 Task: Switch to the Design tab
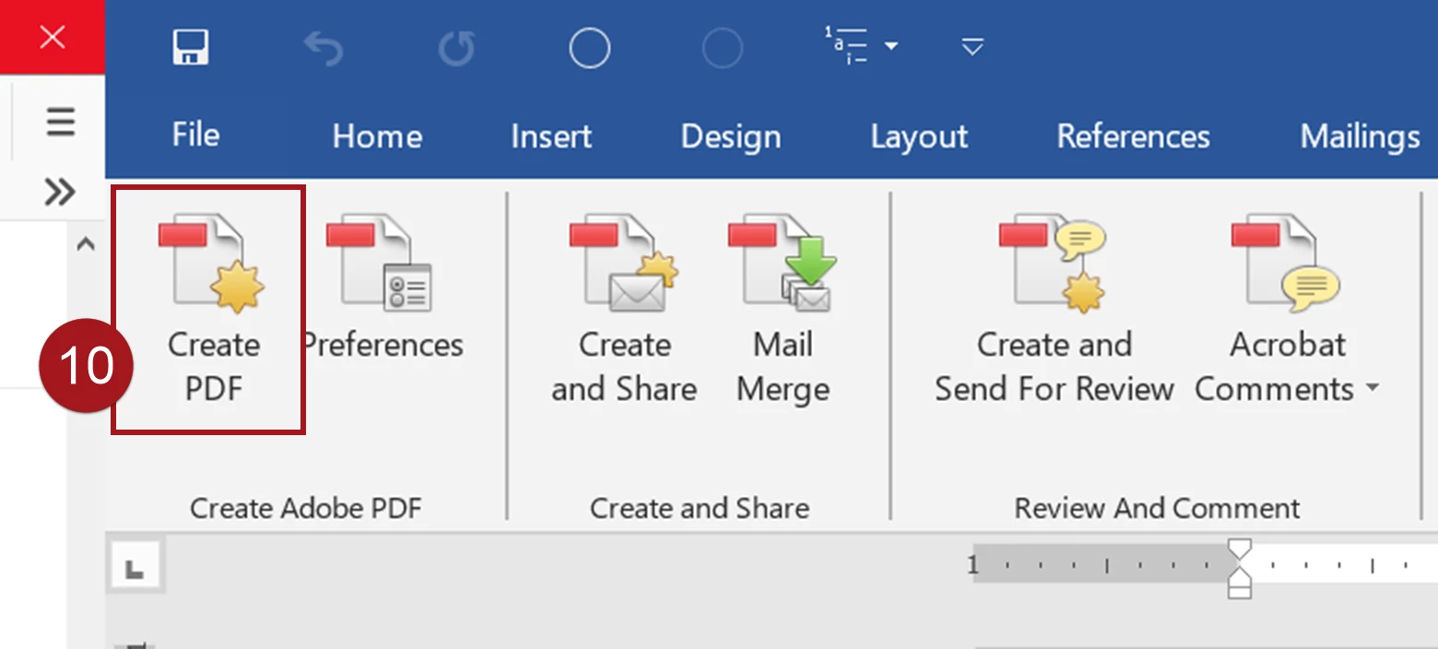(x=731, y=136)
